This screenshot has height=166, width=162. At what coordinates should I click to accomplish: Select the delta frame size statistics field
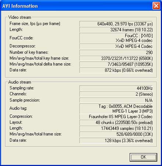[x=116, y=64]
